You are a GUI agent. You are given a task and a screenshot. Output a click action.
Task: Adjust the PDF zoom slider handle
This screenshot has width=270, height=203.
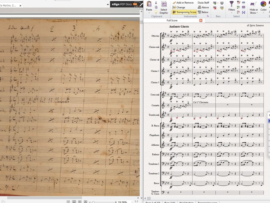[93, 202]
